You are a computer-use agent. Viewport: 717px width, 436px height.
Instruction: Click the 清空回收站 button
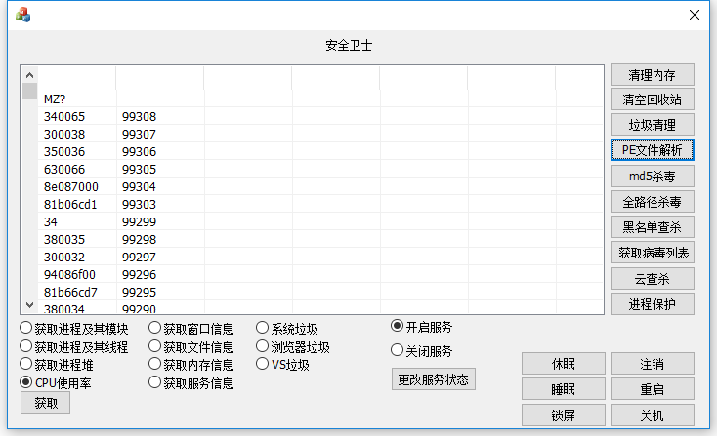tap(652, 99)
